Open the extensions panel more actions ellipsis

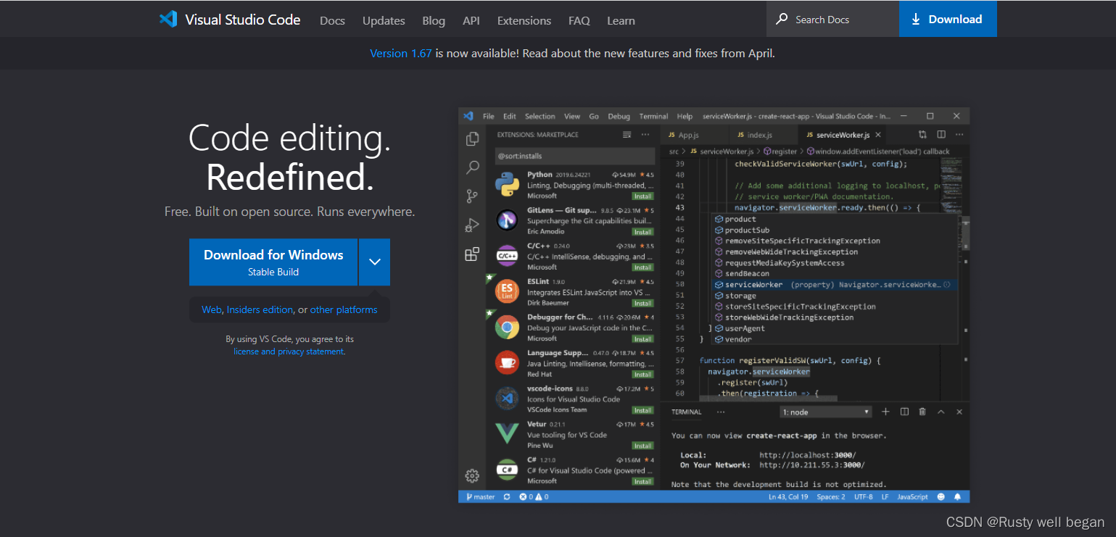pos(645,135)
